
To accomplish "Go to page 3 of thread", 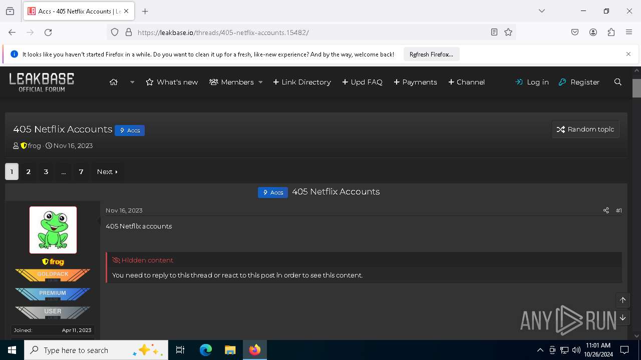I will (46, 171).
